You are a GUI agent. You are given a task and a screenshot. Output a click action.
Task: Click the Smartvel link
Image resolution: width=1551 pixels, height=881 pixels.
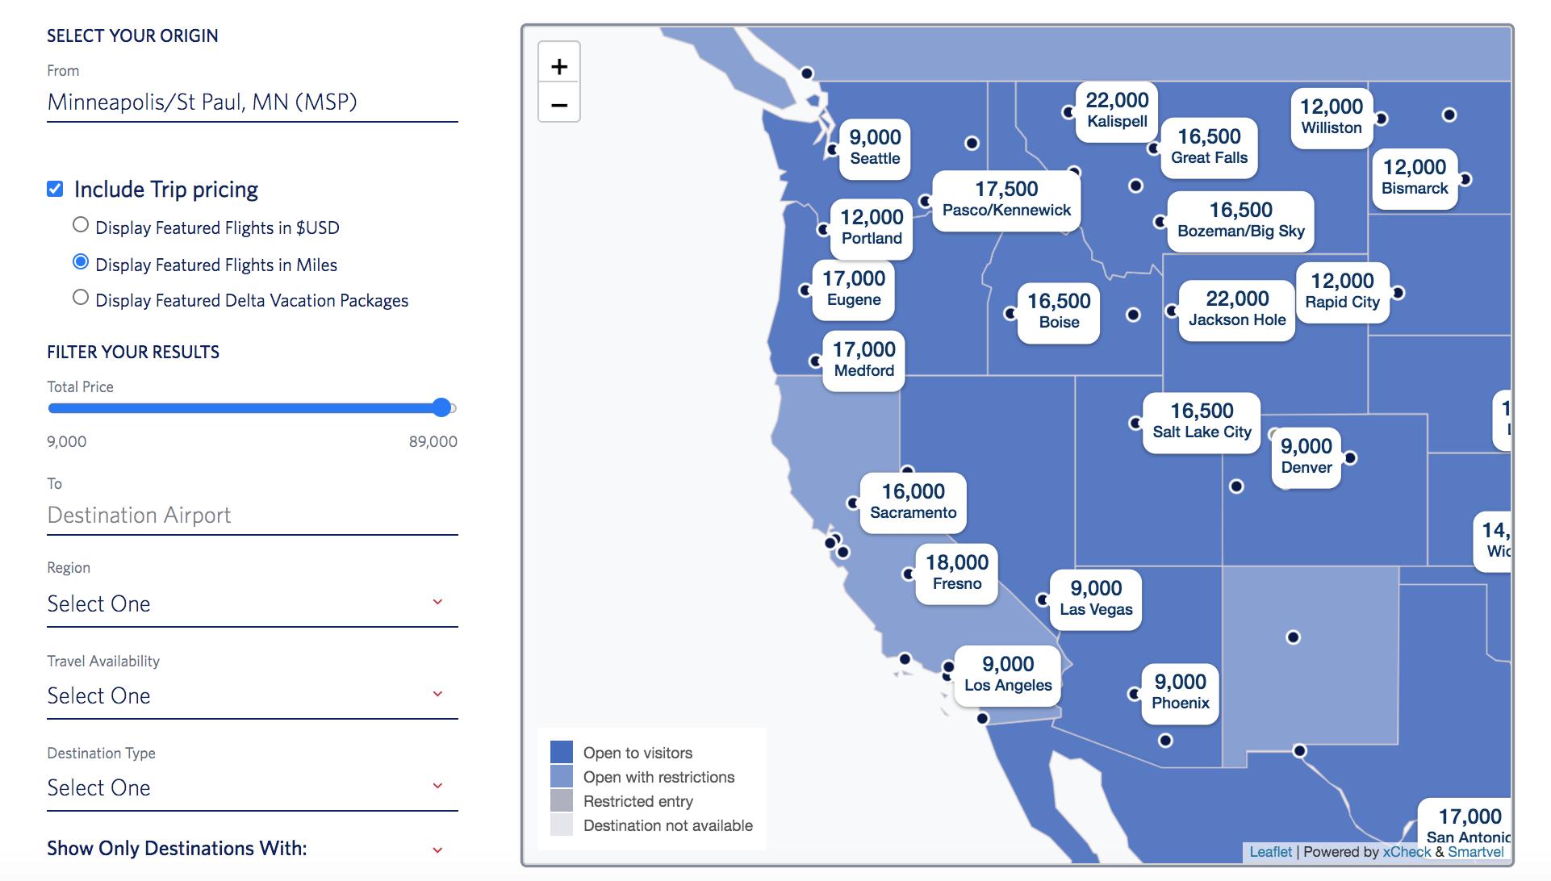pyautogui.click(x=1476, y=852)
